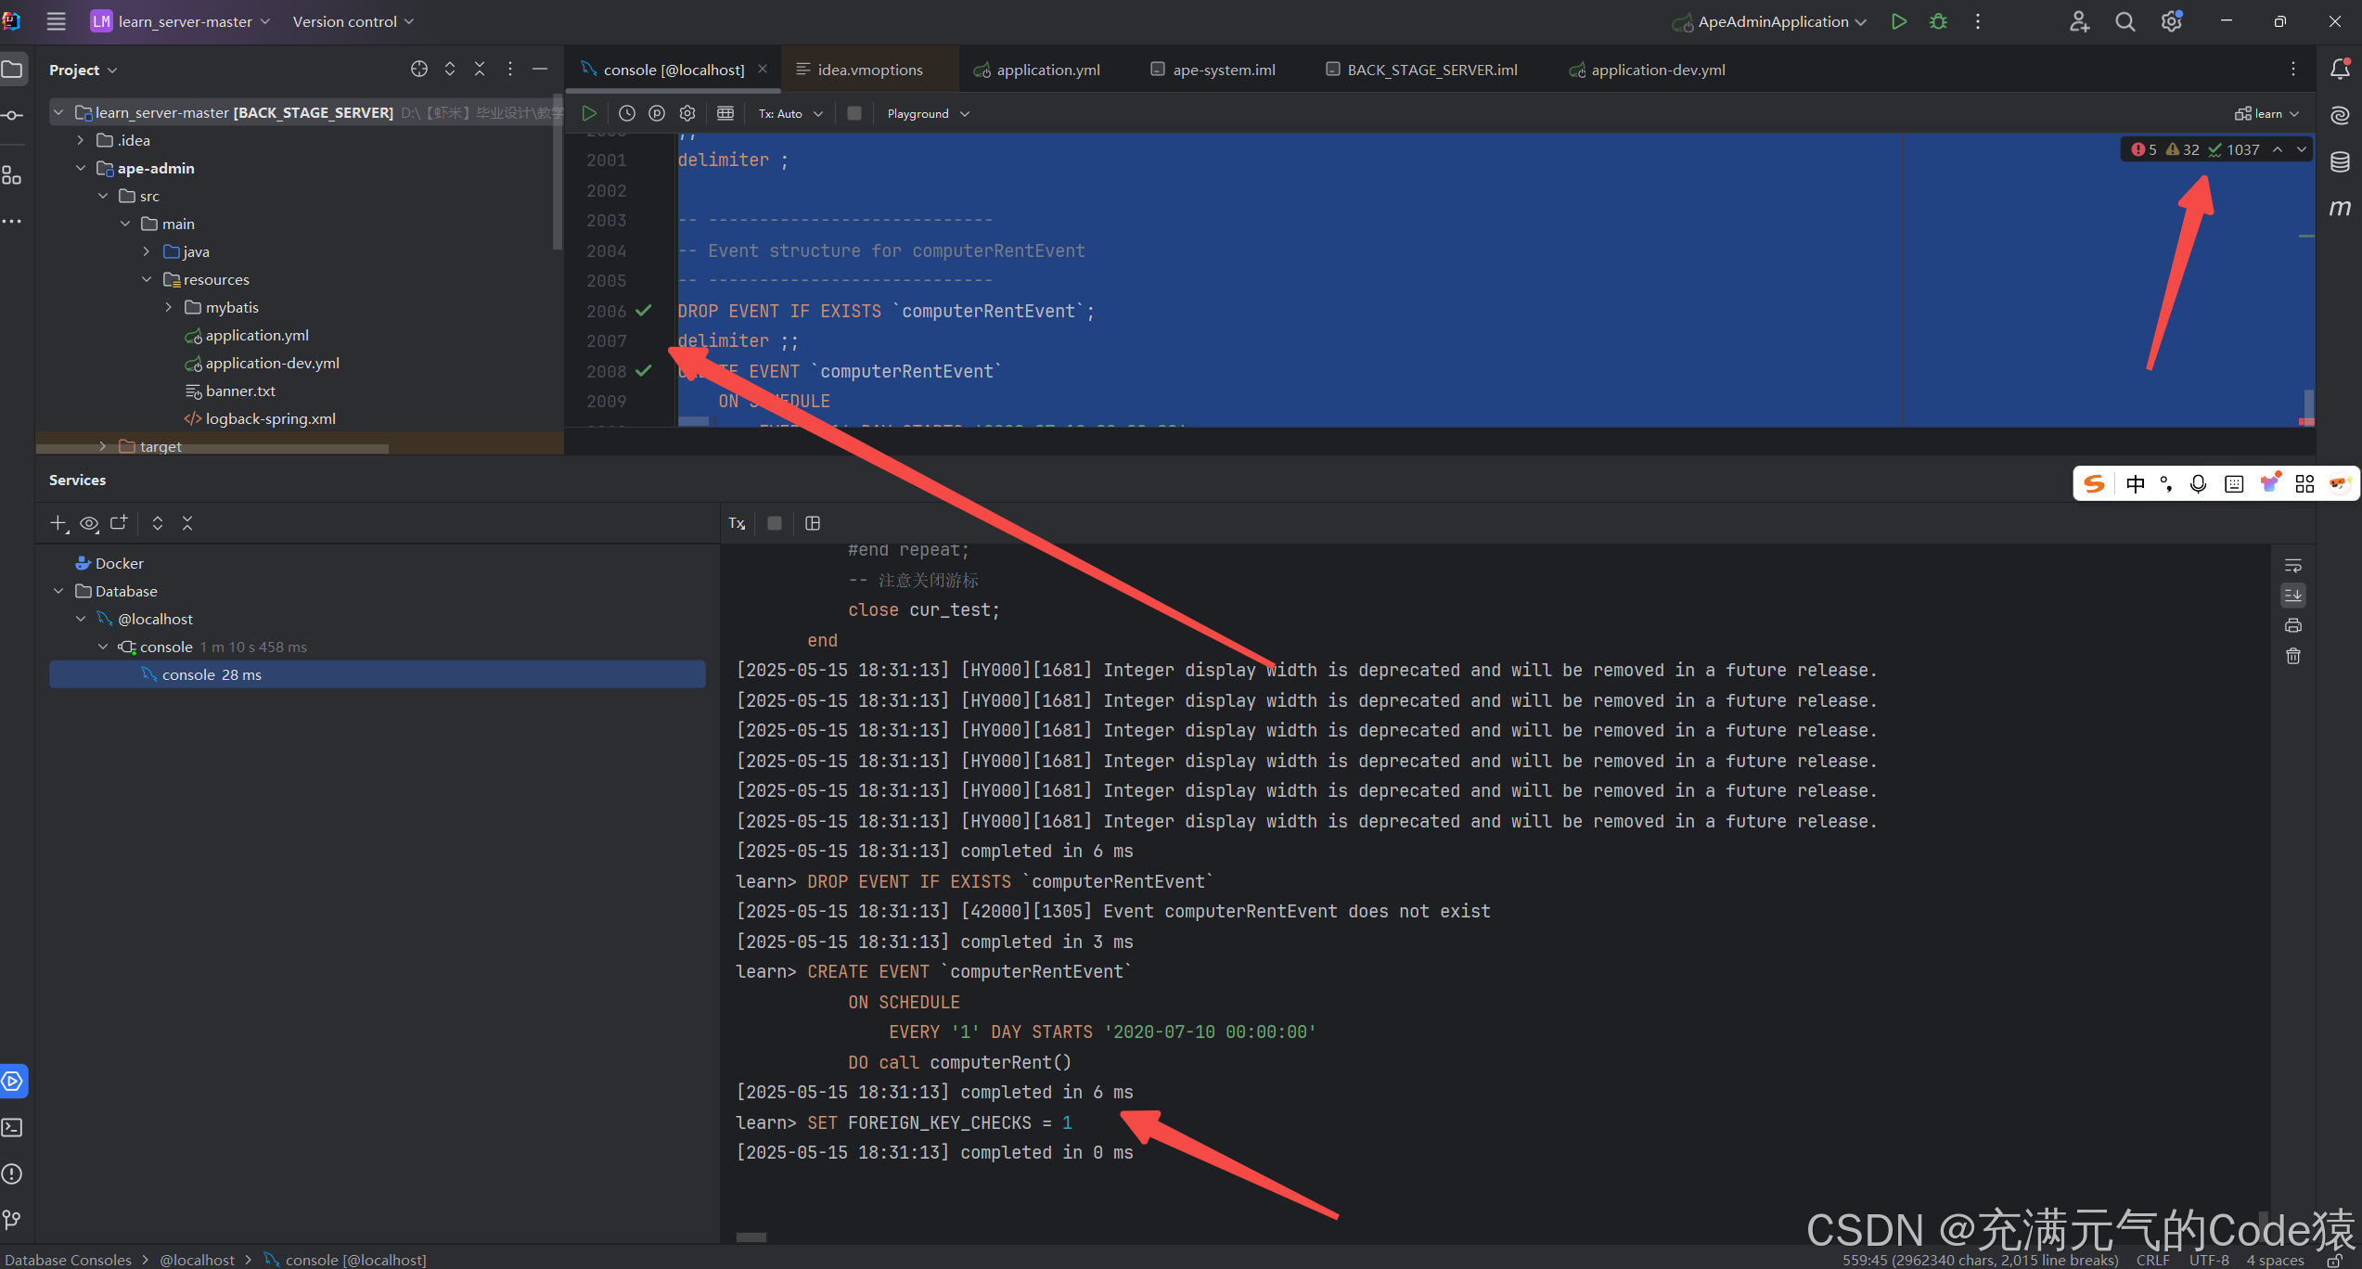Open the Tx: Auto transaction dropdown

789,113
